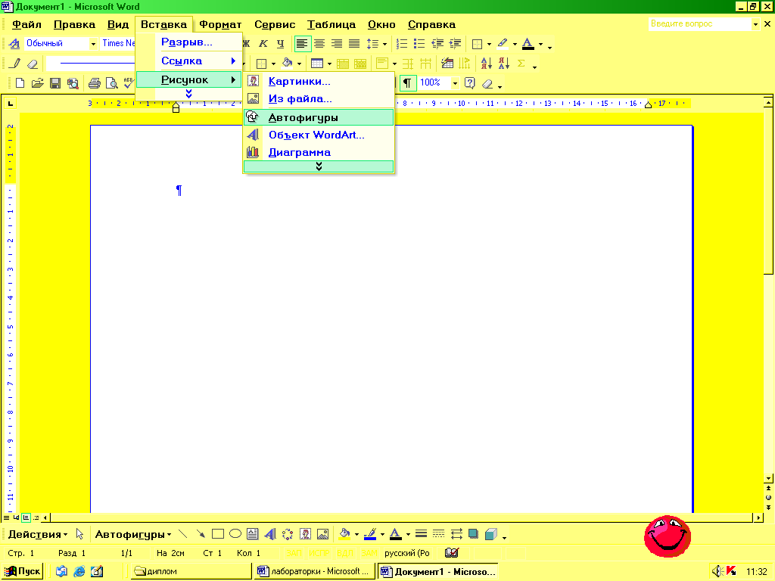Select the Oval drawing tool

(x=235, y=534)
